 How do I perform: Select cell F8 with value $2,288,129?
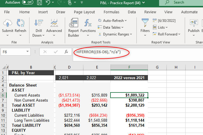(x=129, y=105)
